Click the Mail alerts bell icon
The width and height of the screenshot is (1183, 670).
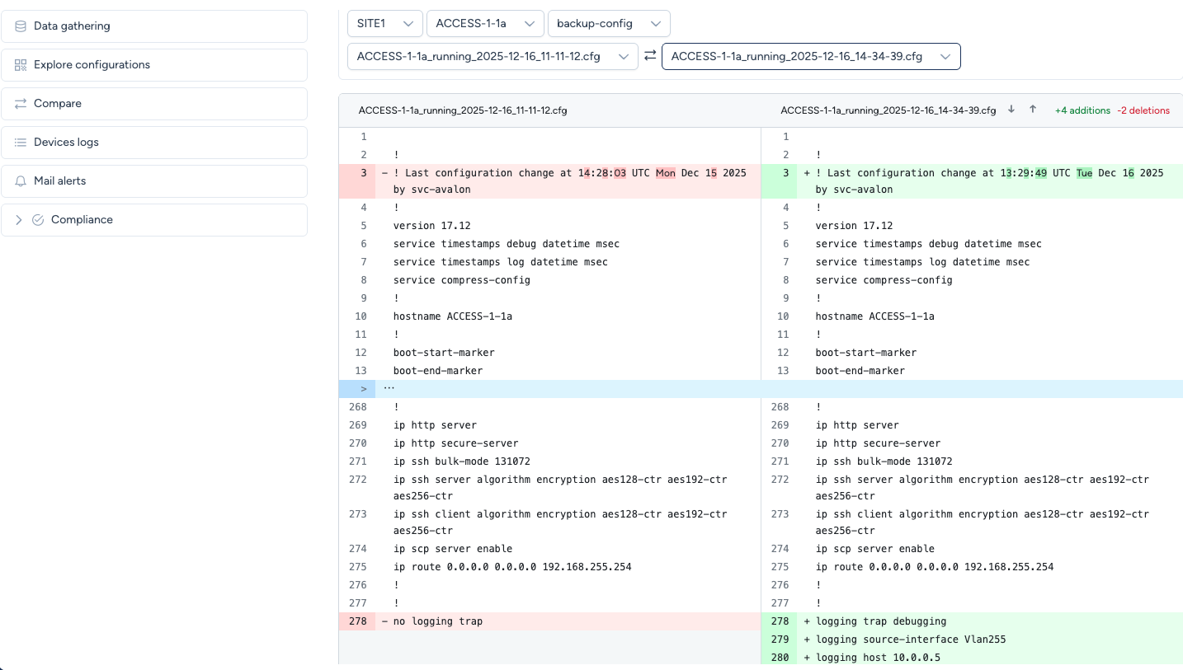pos(21,181)
